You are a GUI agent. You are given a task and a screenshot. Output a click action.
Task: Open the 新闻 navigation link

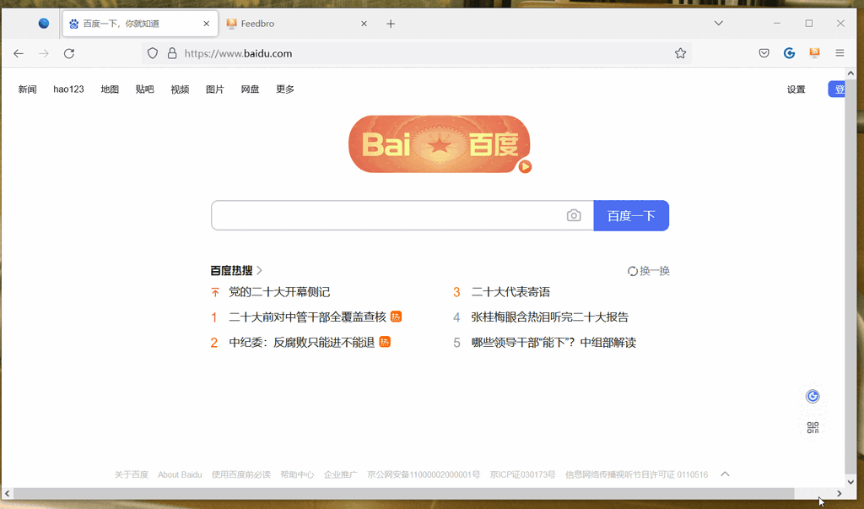28,89
